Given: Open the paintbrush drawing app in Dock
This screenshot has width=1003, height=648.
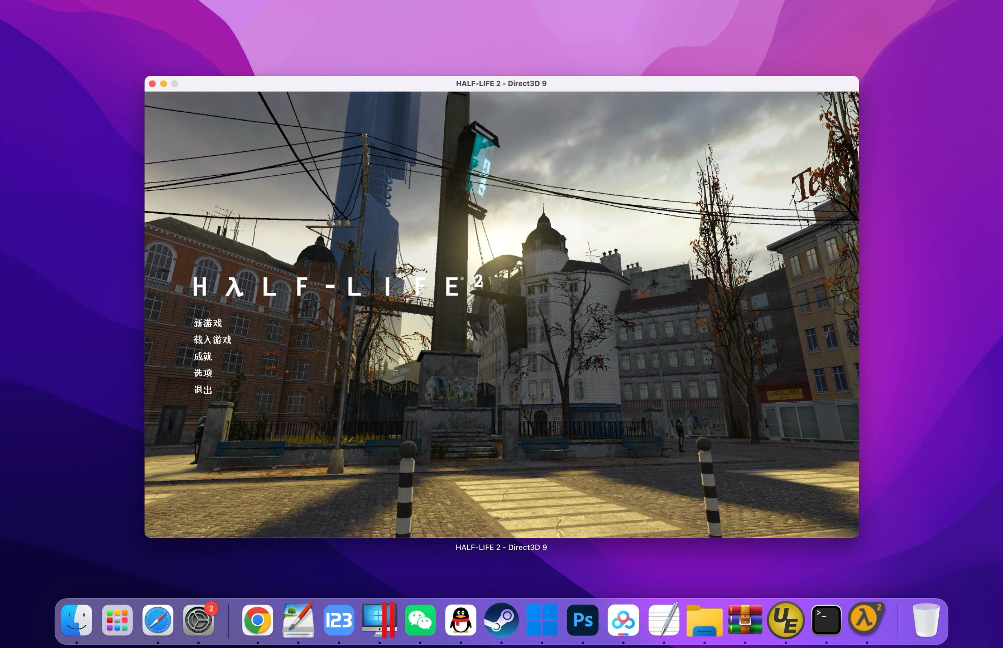Looking at the screenshot, I should pos(298,620).
